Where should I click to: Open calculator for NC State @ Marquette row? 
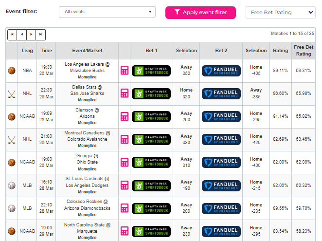pyautogui.click(x=125, y=231)
